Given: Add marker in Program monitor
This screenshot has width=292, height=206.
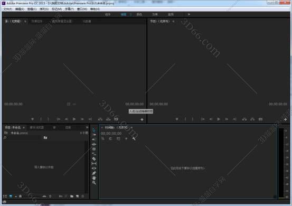Looking at the screenshot, I should coord(177,119).
